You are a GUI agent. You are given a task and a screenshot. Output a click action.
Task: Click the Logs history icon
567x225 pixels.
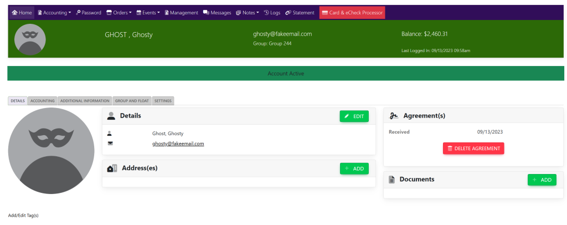pos(266,13)
